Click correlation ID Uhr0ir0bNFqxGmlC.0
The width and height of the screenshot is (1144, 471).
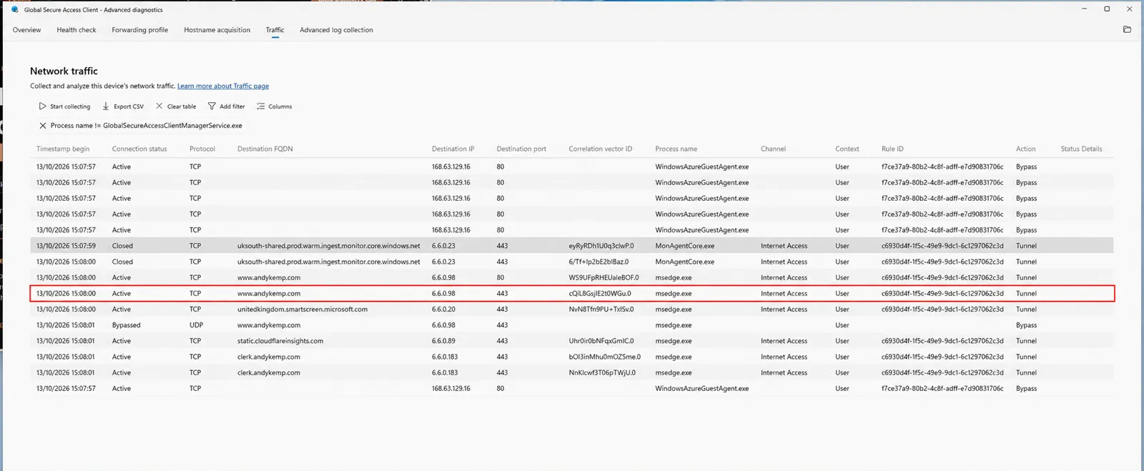coord(601,341)
